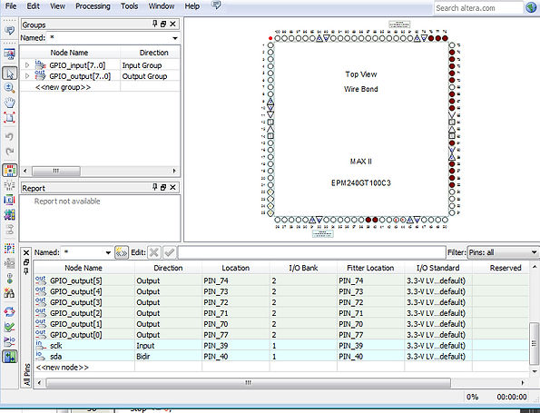Click the EPM240GT100C3 device label
The width and height of the screenshot is (540, 413).
[x=361, y=183]
